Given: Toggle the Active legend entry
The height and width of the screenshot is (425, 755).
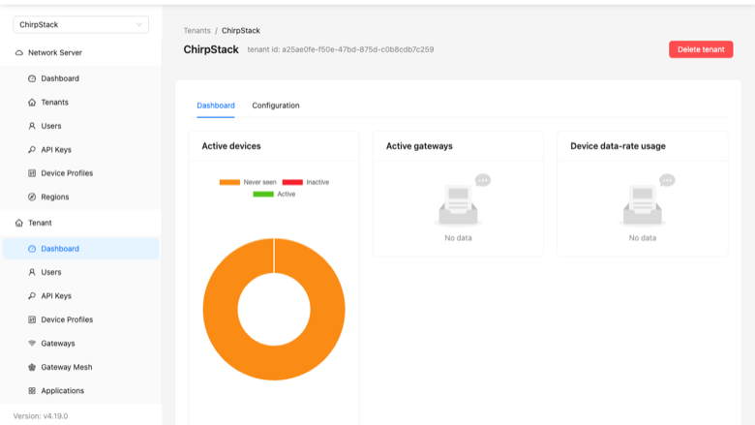Looking at the screenshot, I should 274,194.
